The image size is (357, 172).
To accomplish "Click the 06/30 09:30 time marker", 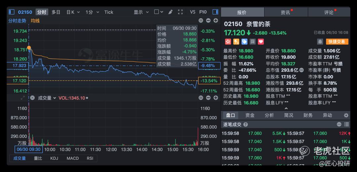I will point(28,149).
